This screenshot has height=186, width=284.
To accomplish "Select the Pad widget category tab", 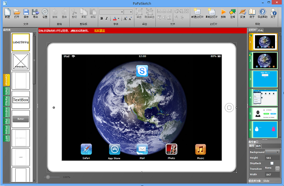I will click(x=6, y=121).
